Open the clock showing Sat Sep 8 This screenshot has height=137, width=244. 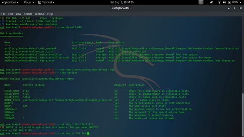click(x=122, y=2)
